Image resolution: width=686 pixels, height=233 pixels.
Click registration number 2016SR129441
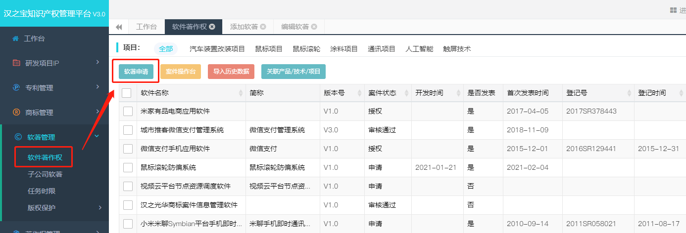[x=591, y=149]
